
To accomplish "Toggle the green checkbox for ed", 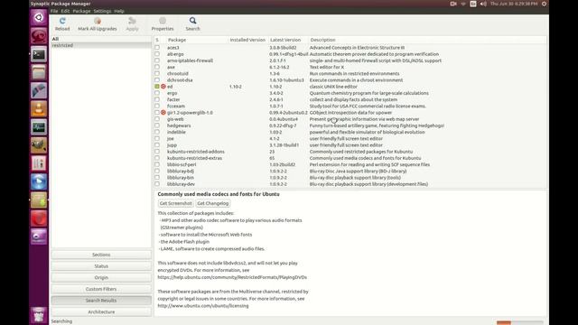I will 157,87.
